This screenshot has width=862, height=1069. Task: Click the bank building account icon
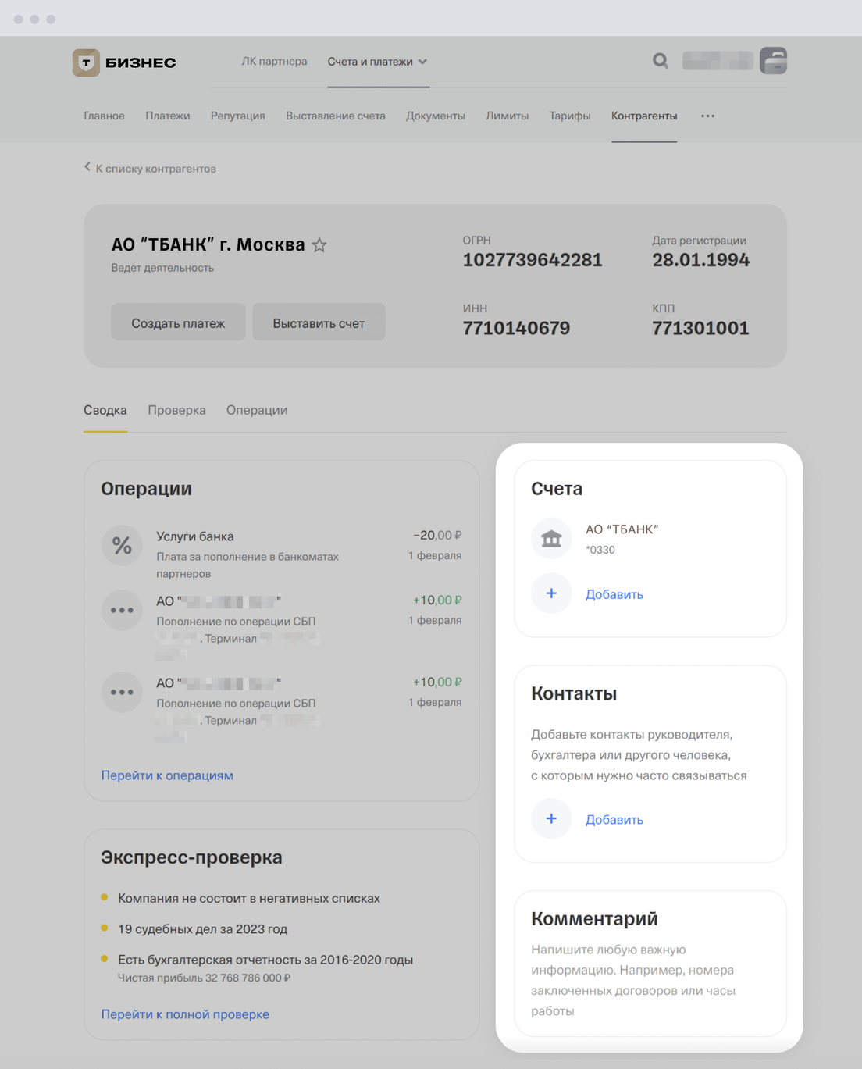tap(551, 539)
